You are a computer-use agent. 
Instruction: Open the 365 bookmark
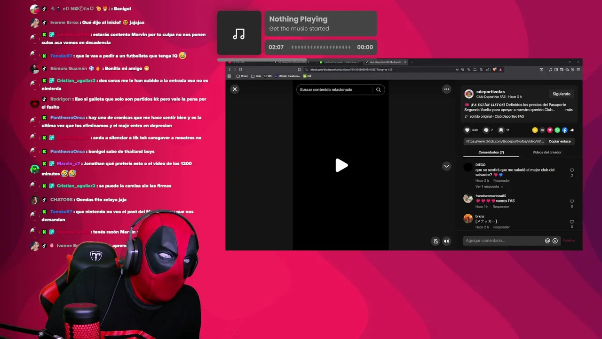268,76
